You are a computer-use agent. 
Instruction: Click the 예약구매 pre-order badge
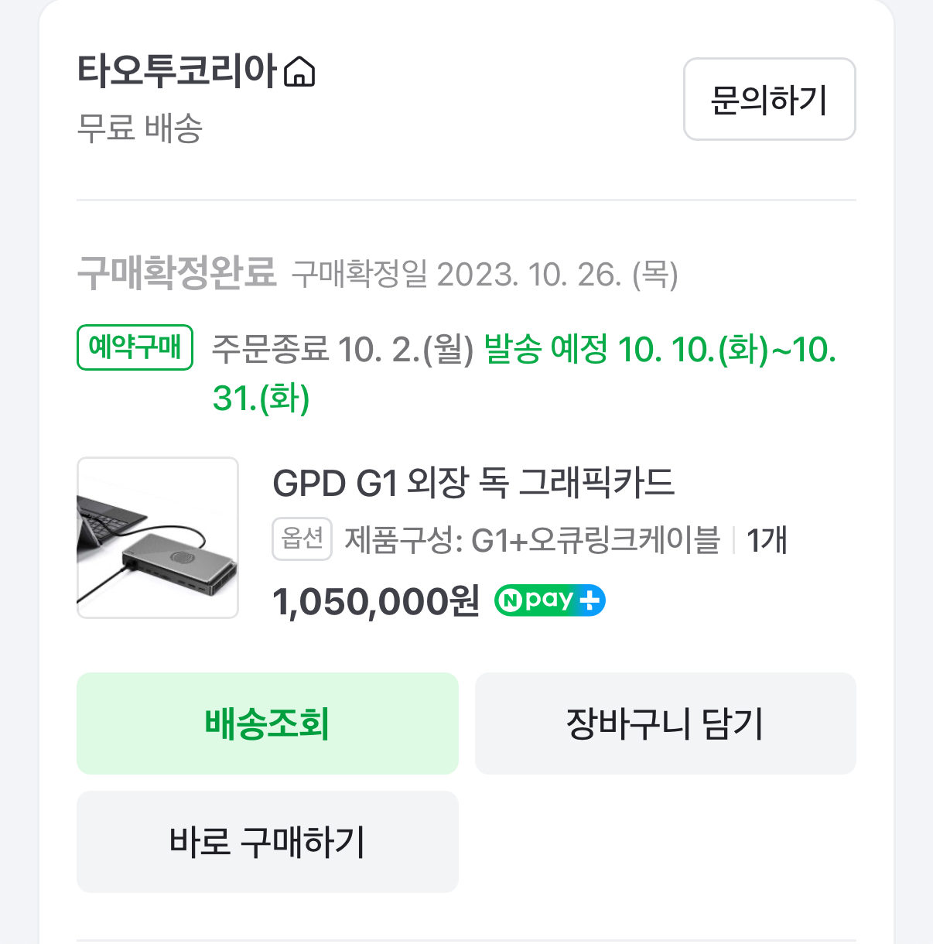click(135, 347)
